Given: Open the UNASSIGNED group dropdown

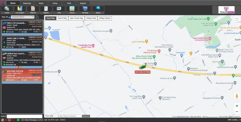Looking at the screenshot, I should click(x=23, y=17).
